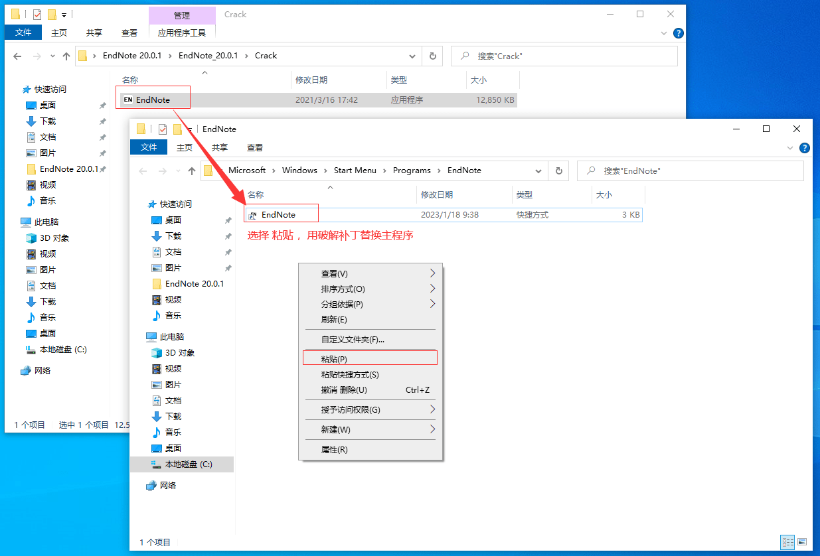This screenshot has height=556, width=820.
Task: Open the 共享 tab in the EndNote window
Action: pyautogui.click(x=220, y=147)
